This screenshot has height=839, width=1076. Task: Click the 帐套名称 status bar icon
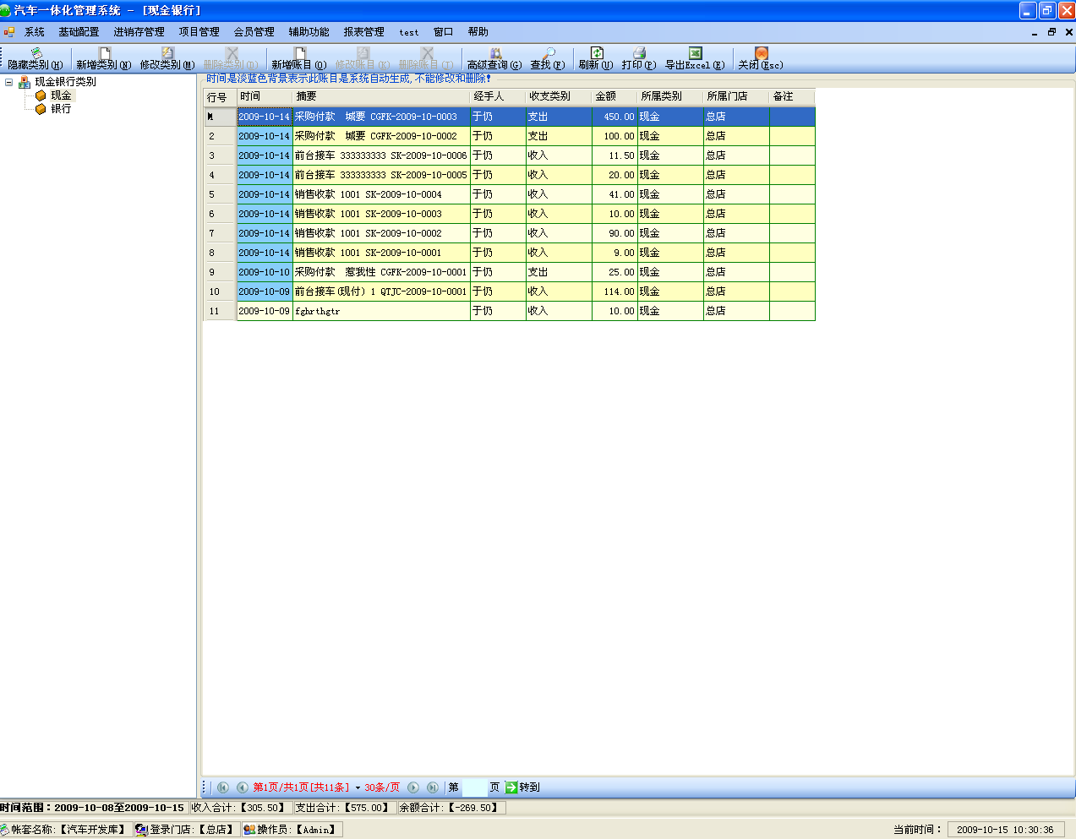[x=5, y=830]
